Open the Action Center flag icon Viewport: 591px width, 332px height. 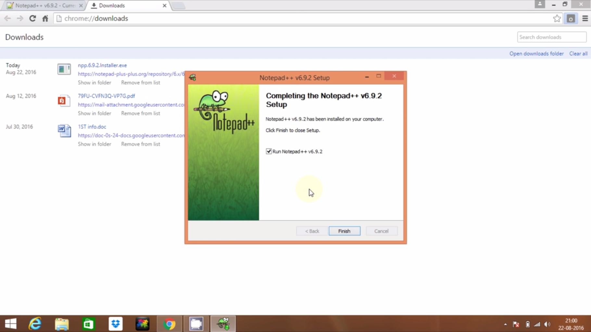click(516, 324)
